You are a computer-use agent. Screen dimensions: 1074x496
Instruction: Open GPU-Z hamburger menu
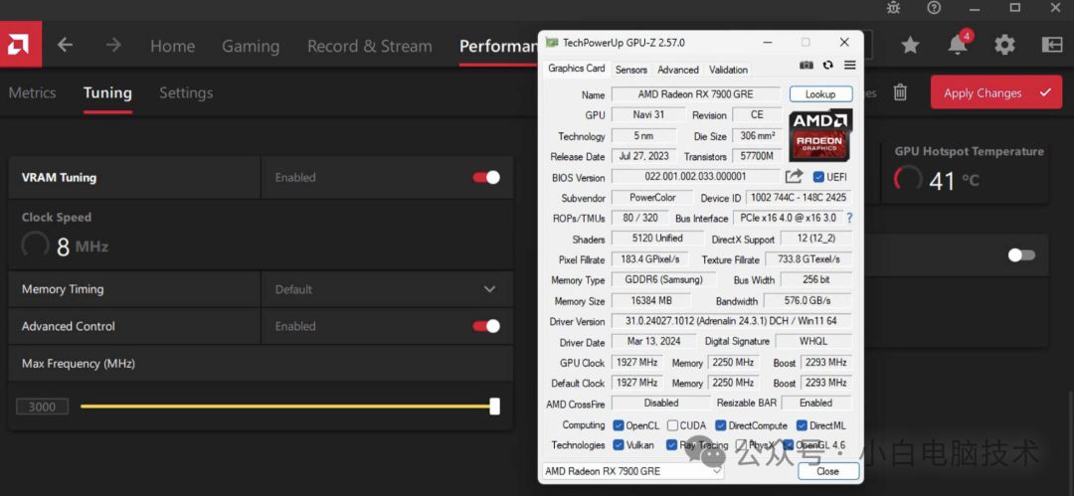pyautogui.click(x=850, y=65)
